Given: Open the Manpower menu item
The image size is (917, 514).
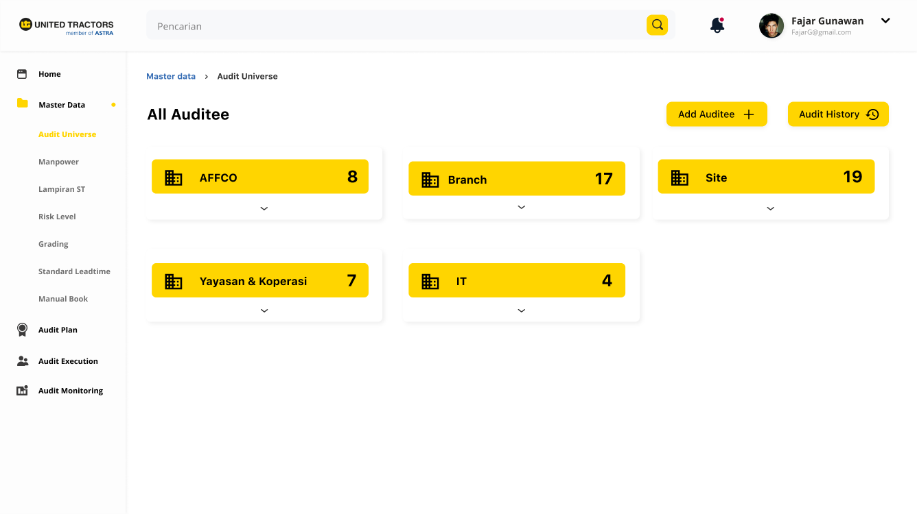Looking at the screenshot, I should tap(58, 162).
